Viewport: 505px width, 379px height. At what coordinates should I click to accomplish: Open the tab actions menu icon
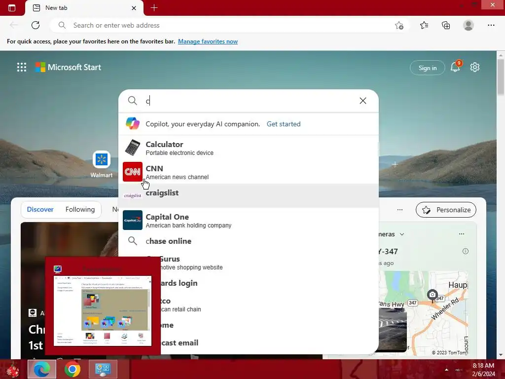(12, 8)
